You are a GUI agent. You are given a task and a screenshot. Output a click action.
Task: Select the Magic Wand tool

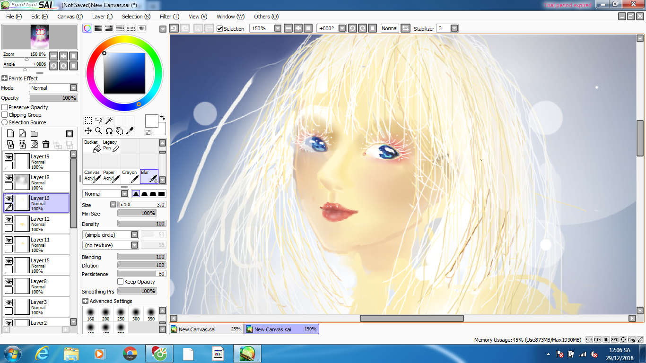pyautogui.click(x=109, y=121)
